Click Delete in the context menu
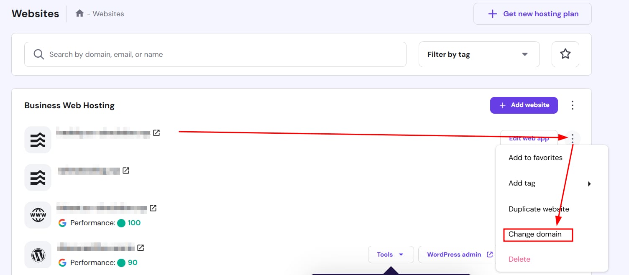Image resolution: width=629 pixels, height=275 pixels. 519,259
